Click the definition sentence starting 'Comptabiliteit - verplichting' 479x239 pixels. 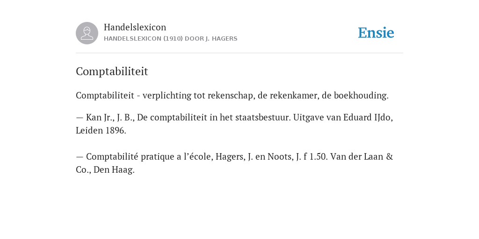[x=232, y=95]
